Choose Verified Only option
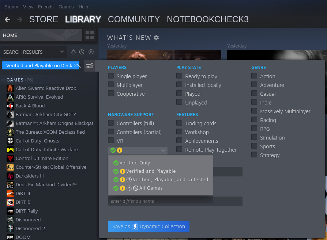The height and width of the screenshot is (240, 327). tap(132, 163)
